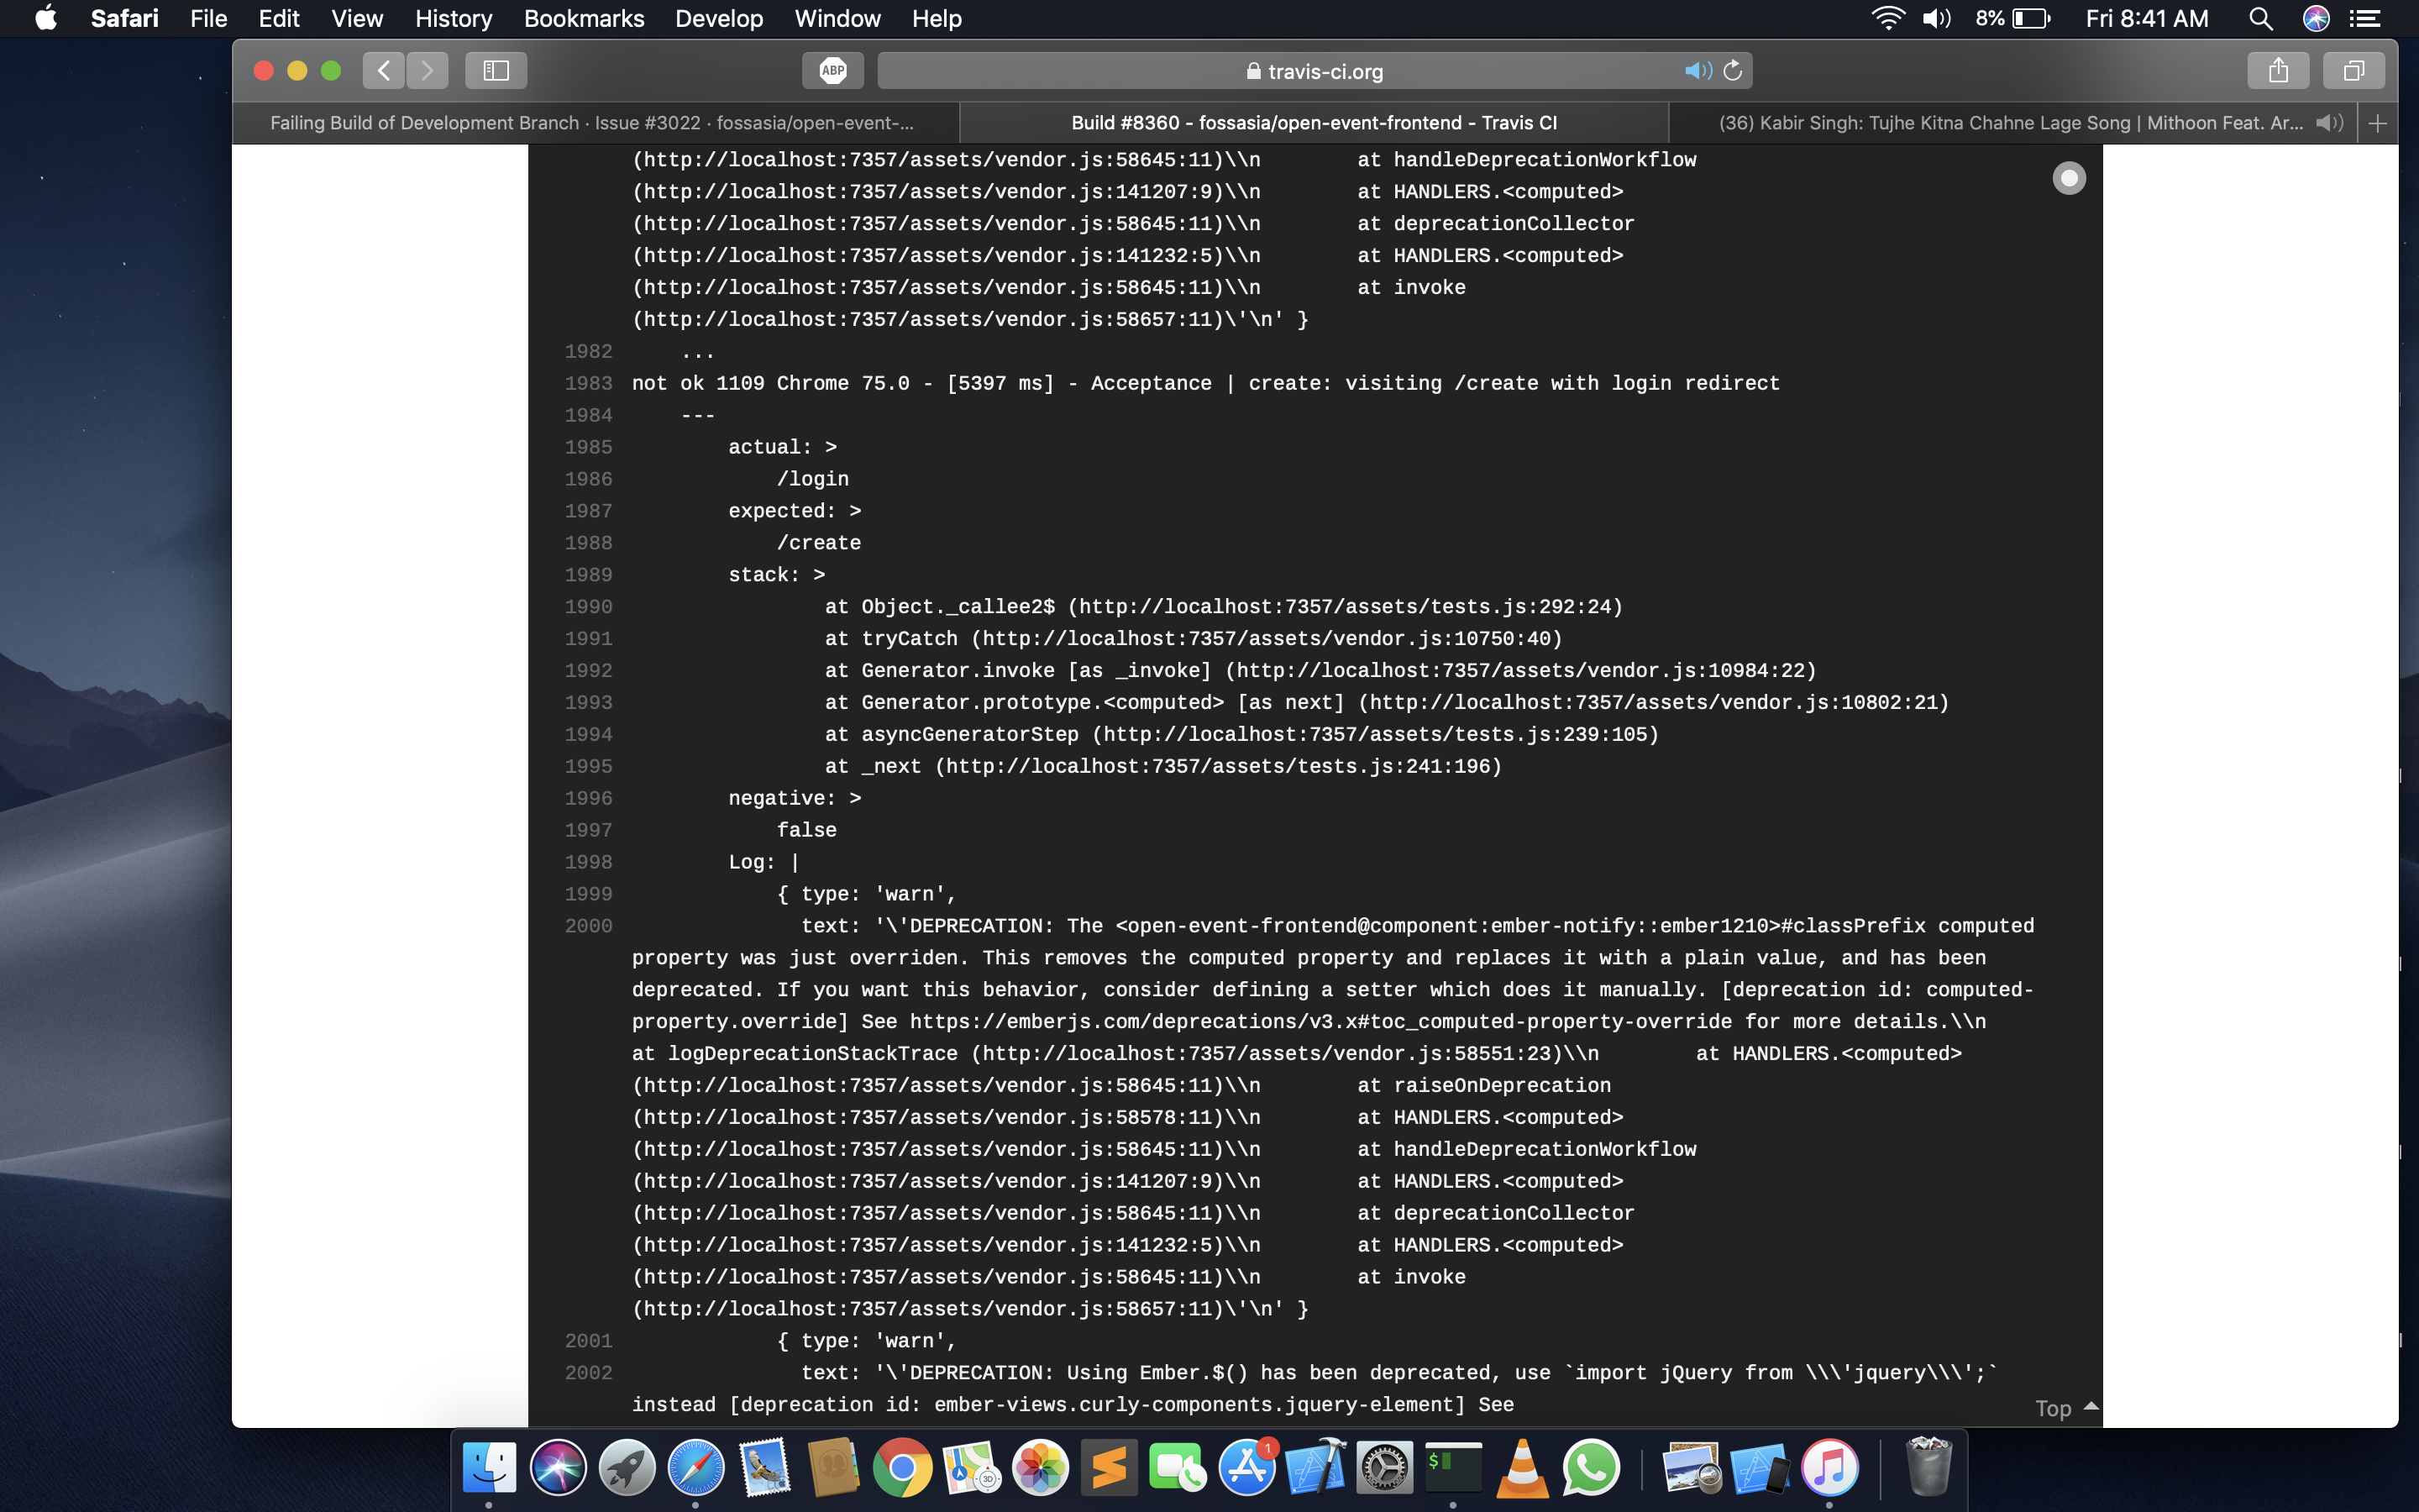Open Maps from the Dock

point(972,1467)
